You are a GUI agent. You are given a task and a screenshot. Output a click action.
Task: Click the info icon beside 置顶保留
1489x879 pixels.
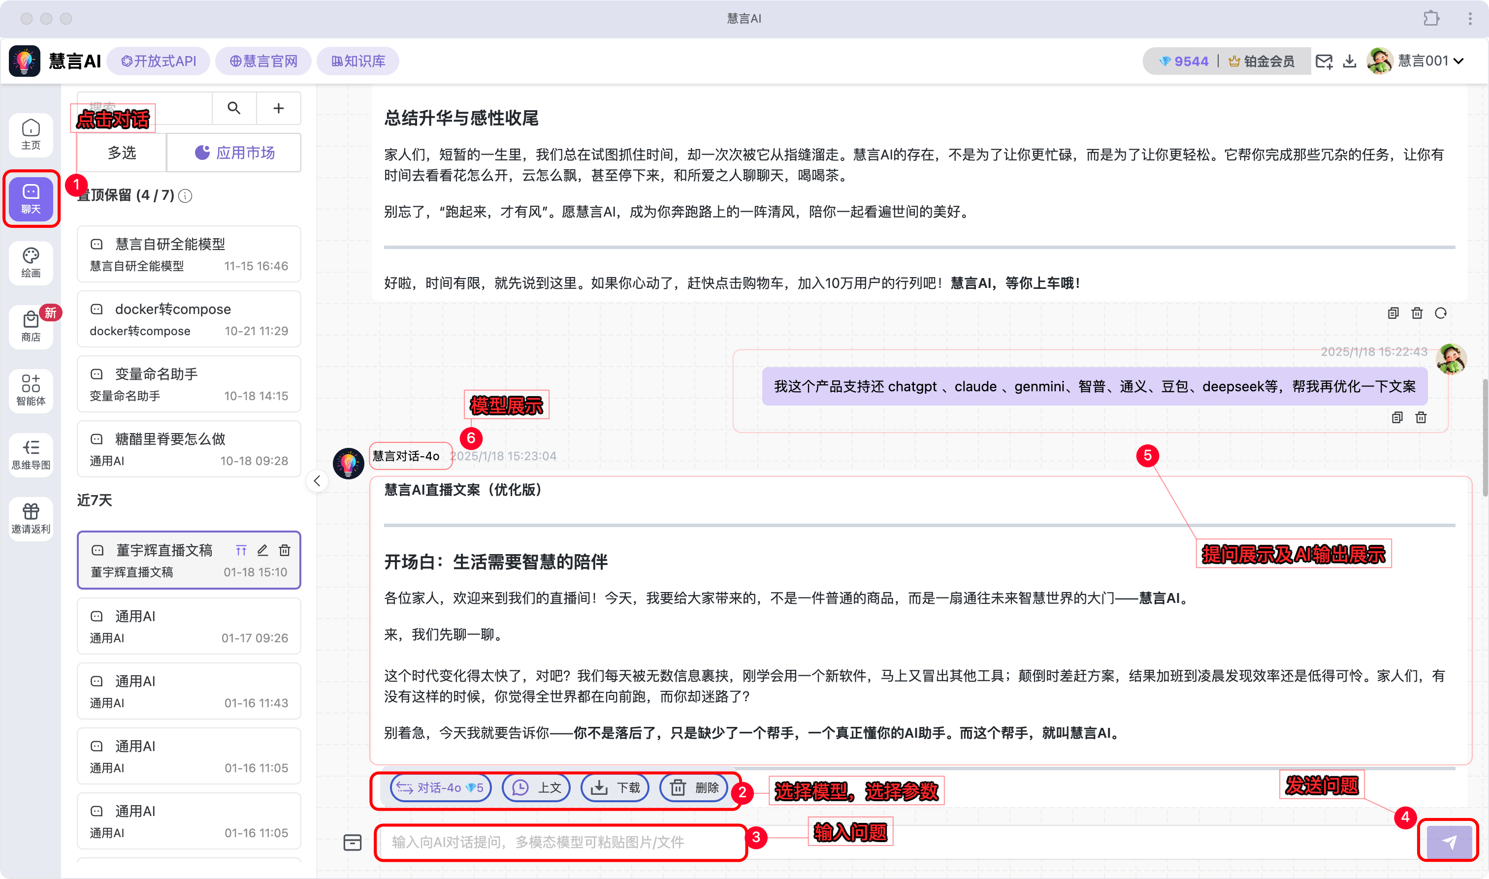(x=186, y=196)
